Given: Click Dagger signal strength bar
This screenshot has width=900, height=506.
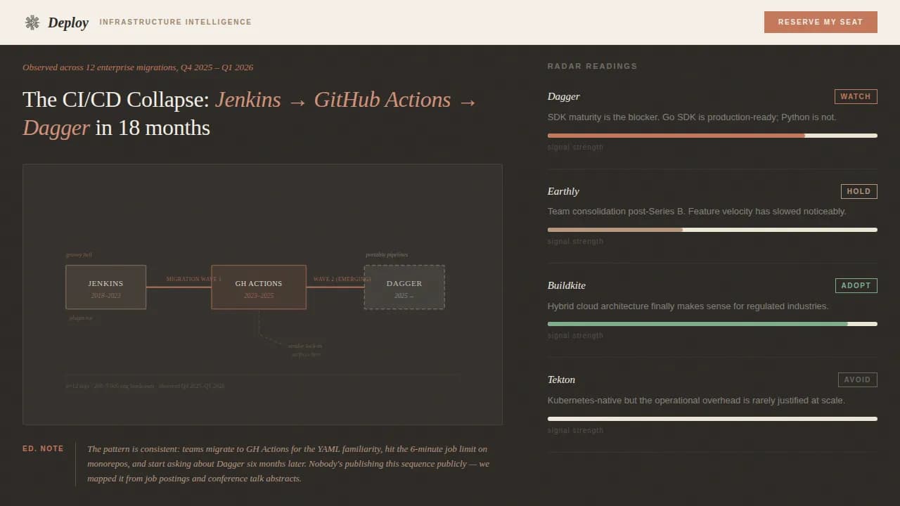Looking at the screenshot, I should point(712,136).
